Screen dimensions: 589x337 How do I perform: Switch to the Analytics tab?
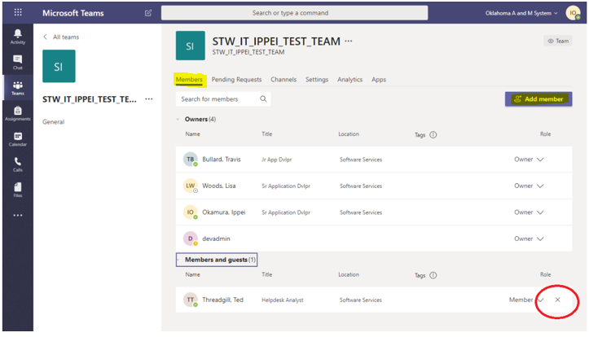[349, 80]
